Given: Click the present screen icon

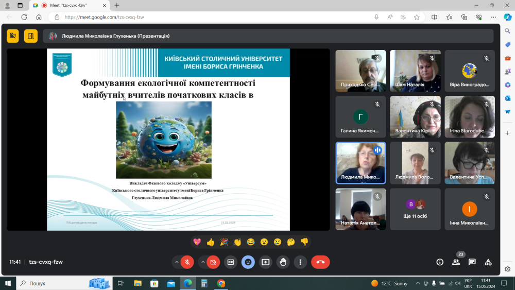Looking at the screenshot, I should coord(265,262).
